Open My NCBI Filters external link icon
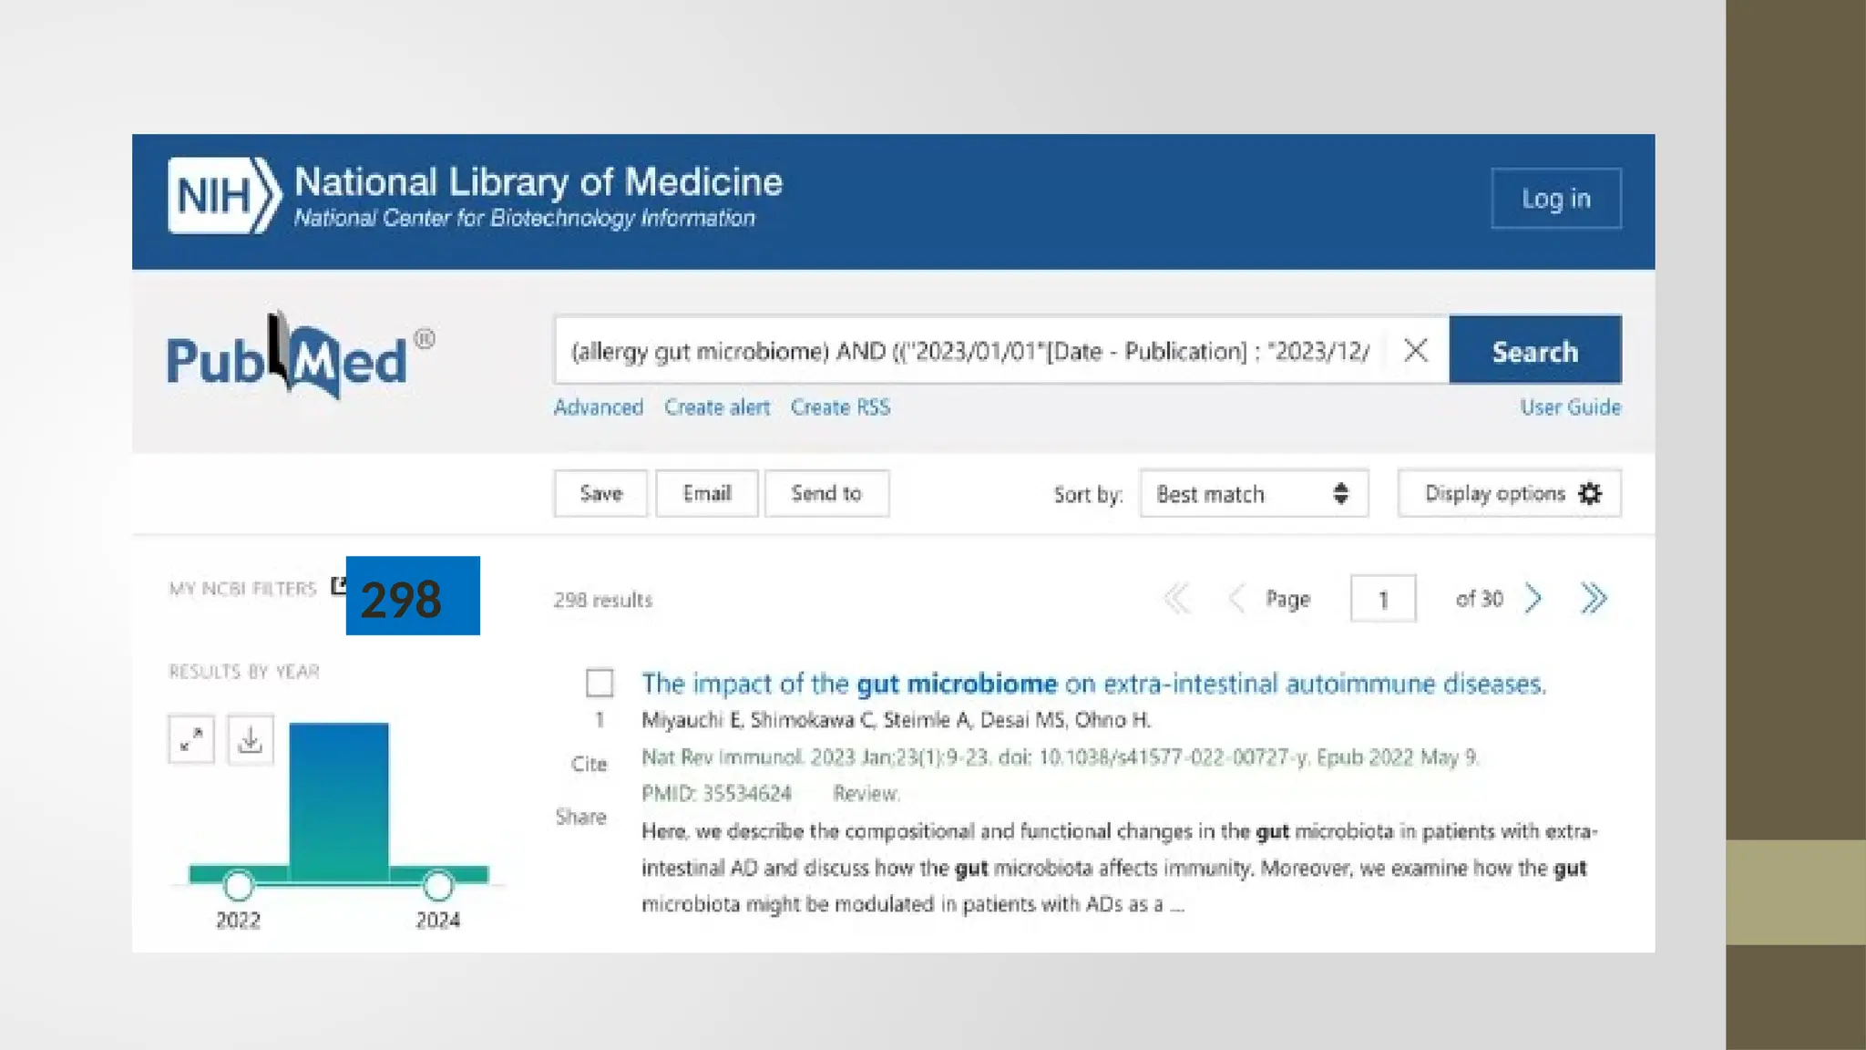Image resolution: width=1866 pixels, height=1050 pixels. (x=338, y=586)
